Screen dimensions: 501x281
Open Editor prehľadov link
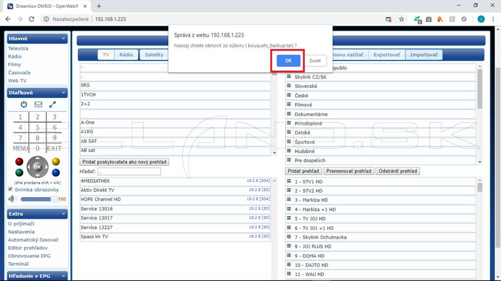click(28, 247)
